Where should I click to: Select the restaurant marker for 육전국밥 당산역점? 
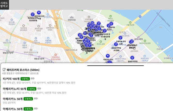[x=39, y=12]
